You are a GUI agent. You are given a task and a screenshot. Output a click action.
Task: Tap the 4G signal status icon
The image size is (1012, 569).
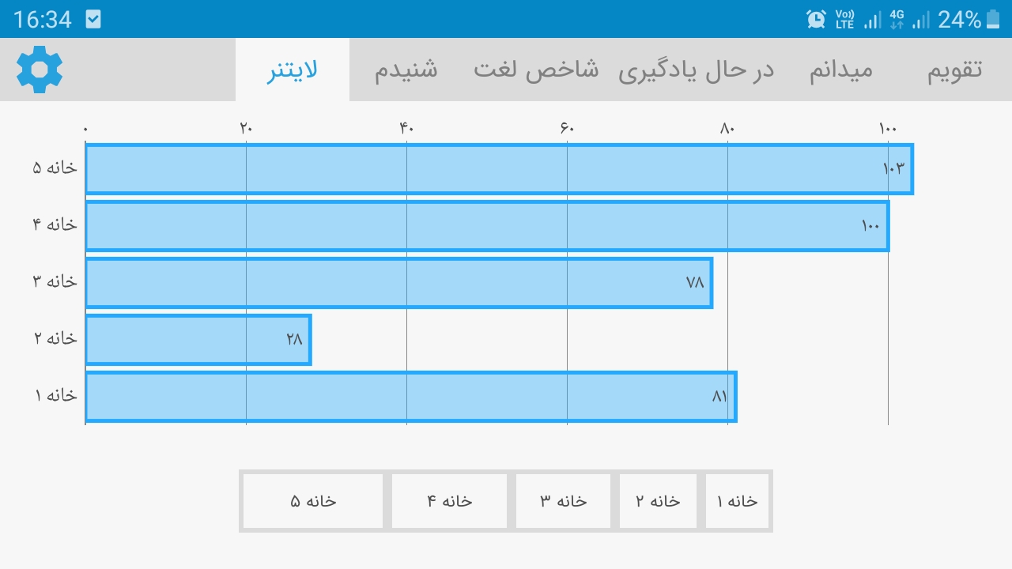tap(897, 19)
